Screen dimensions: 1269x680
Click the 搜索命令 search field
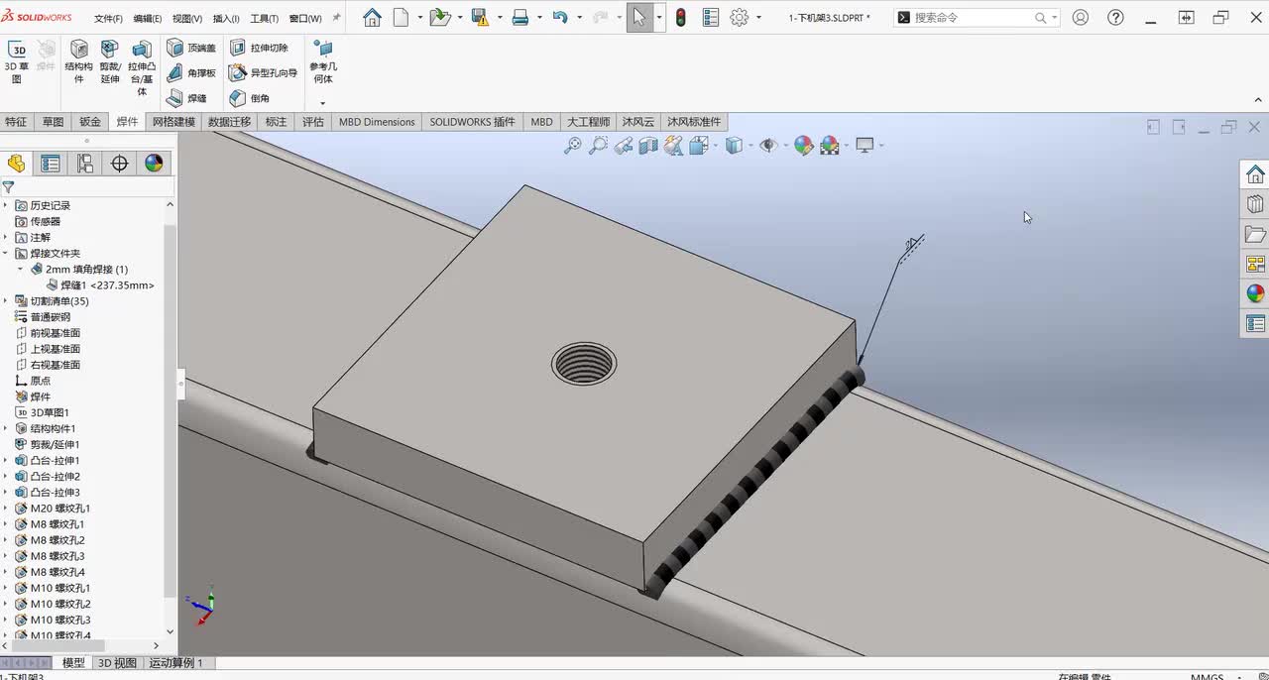coord(972,18)
